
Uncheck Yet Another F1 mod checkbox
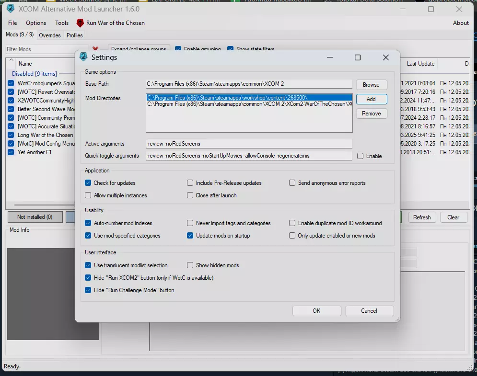click(x=11, y=152)
